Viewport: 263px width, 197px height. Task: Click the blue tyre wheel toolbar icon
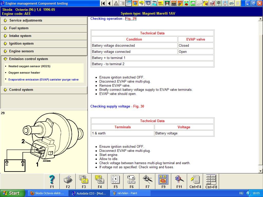click(148, 3)
